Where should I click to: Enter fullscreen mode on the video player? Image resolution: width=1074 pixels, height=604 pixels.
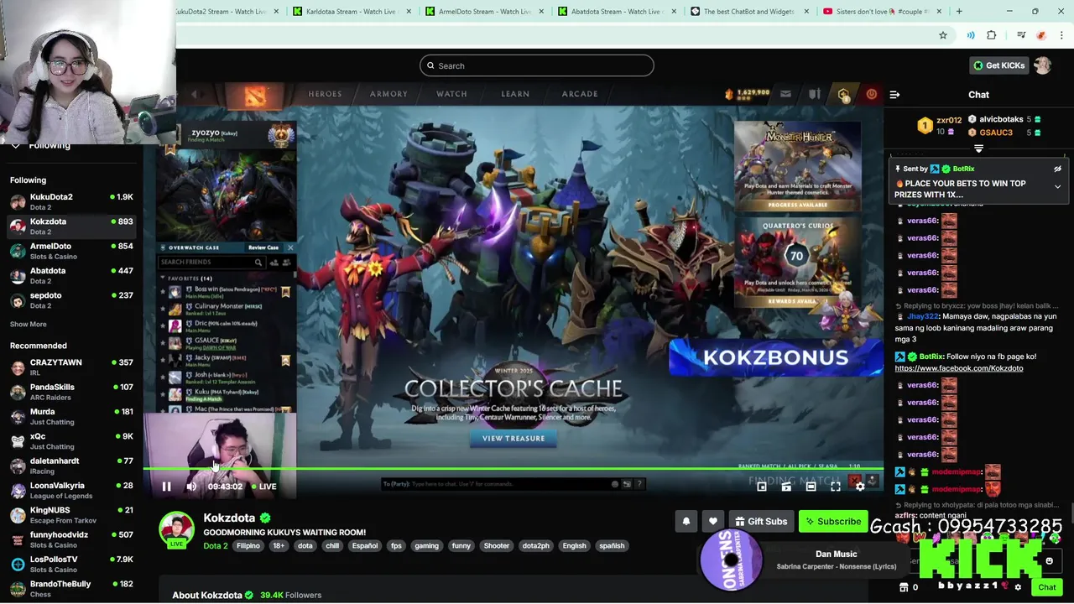click(836, 487)
